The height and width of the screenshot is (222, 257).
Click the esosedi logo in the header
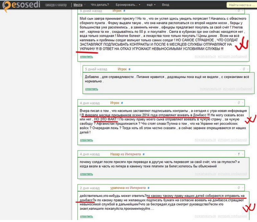(21, 6)
